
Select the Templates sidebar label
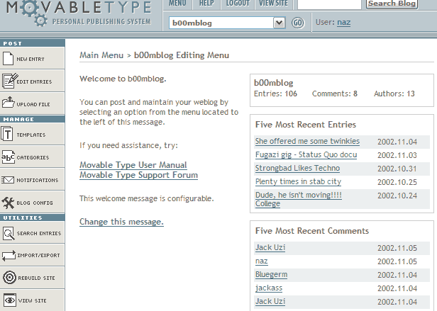[x=31, y=135]
